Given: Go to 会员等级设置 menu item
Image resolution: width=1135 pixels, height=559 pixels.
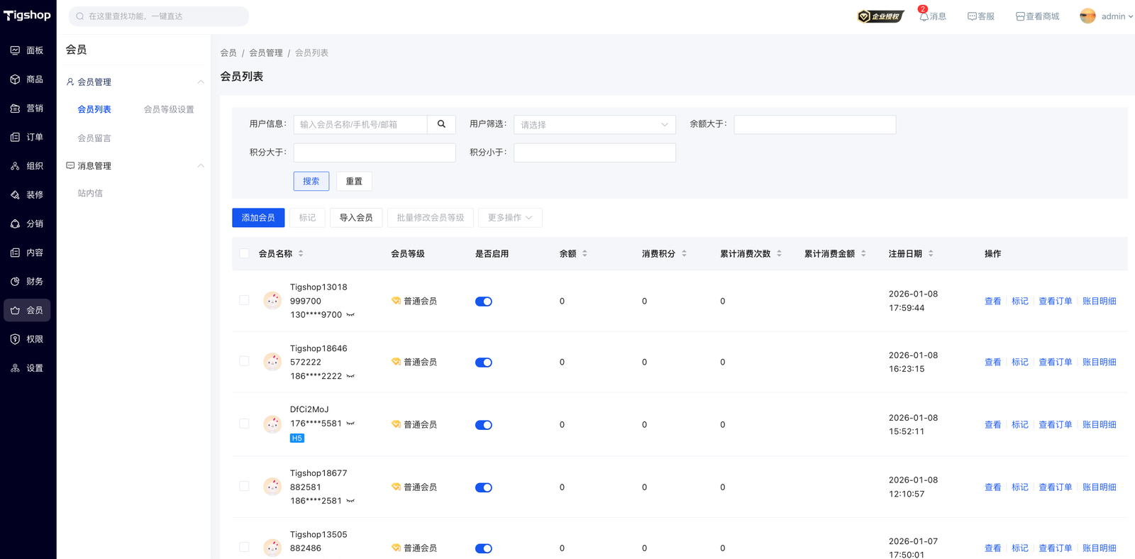Looking at the screenshot, I should click(x=169, y=109).
